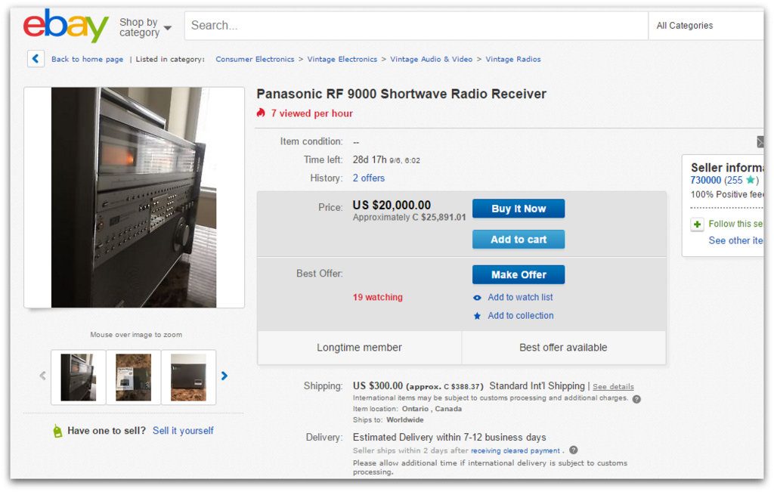Add the radio to cart
Image resolution: width=774 pixels, height=492 pixels.
pos(519,240)
